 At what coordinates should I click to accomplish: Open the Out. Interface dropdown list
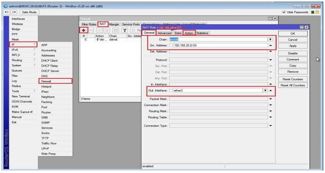(x=265, y=90)
